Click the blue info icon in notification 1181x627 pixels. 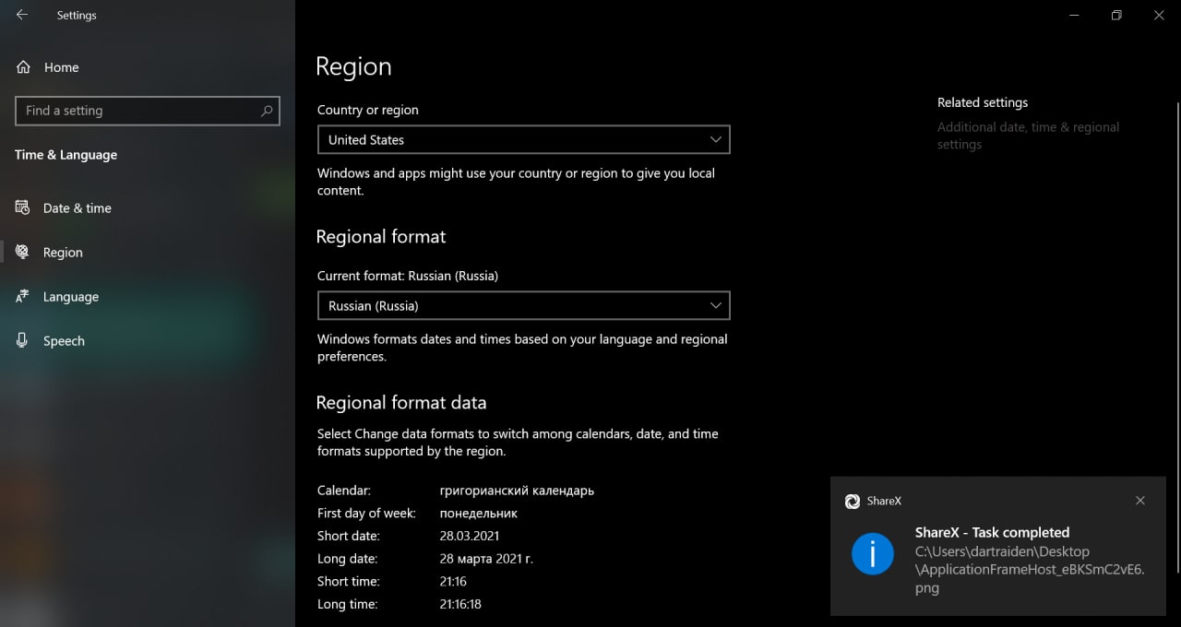tap(872, 554)
